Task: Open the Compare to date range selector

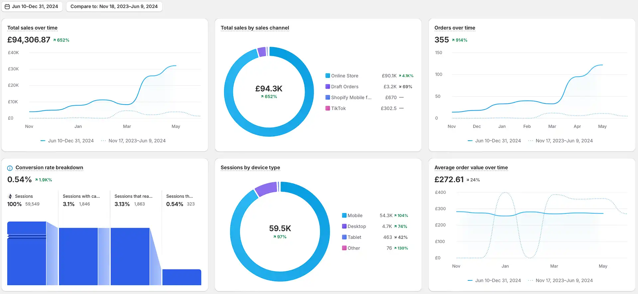Action: pos(114,7)
